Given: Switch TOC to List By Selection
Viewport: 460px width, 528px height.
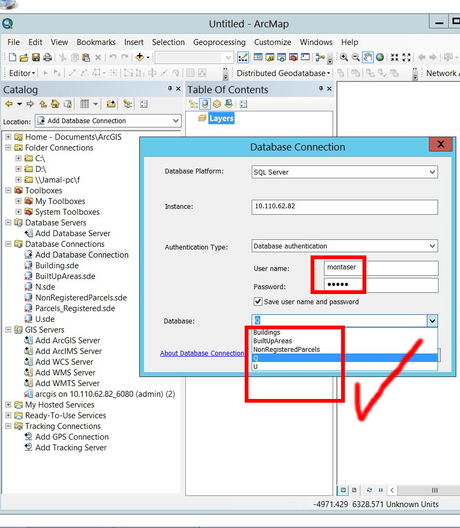Looking at the screenshot, I should coord(229,104).
